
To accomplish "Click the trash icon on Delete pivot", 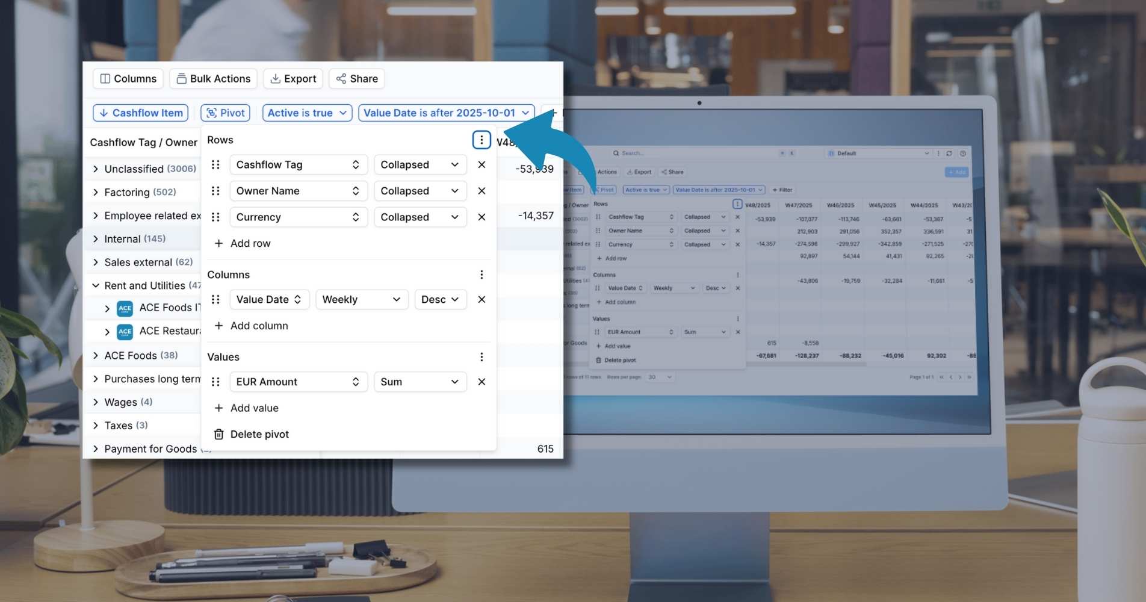I will click(218, 434).
